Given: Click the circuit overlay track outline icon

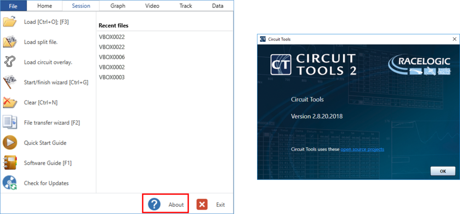Looking at the screenshot, I should tap(10, 62).
